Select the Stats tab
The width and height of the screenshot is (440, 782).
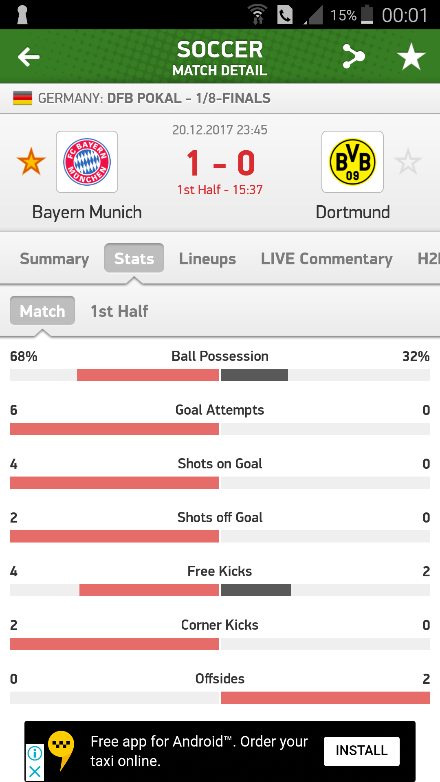pyautogui.click(x=134, y=258)
